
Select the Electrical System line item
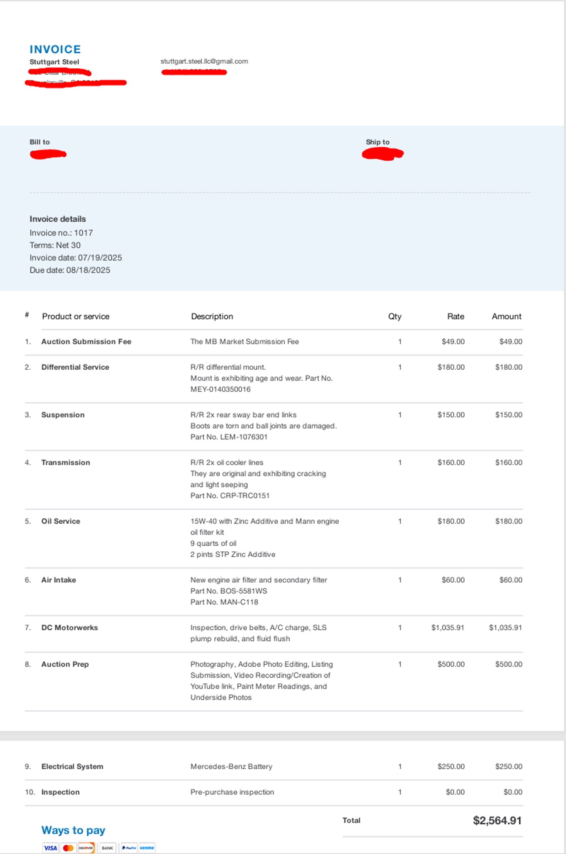click(72, 766)
